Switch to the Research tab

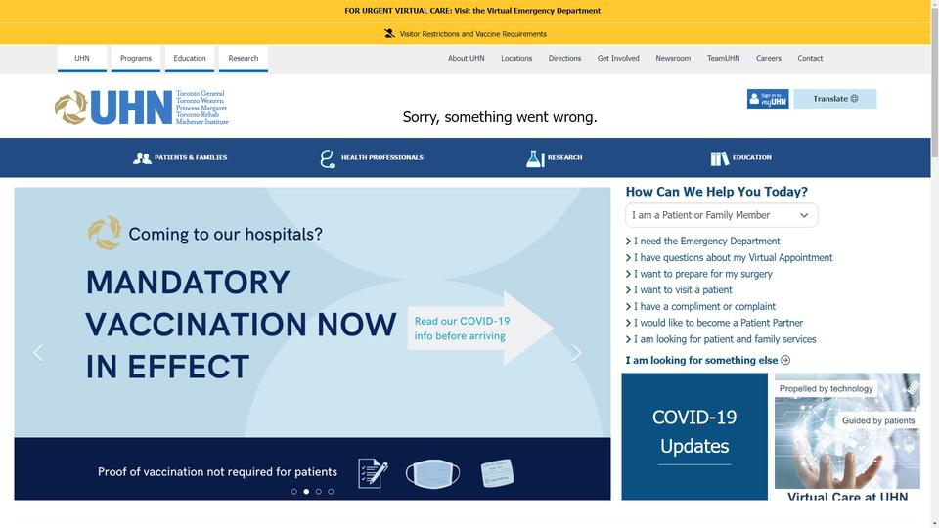(x=244, y=59)
